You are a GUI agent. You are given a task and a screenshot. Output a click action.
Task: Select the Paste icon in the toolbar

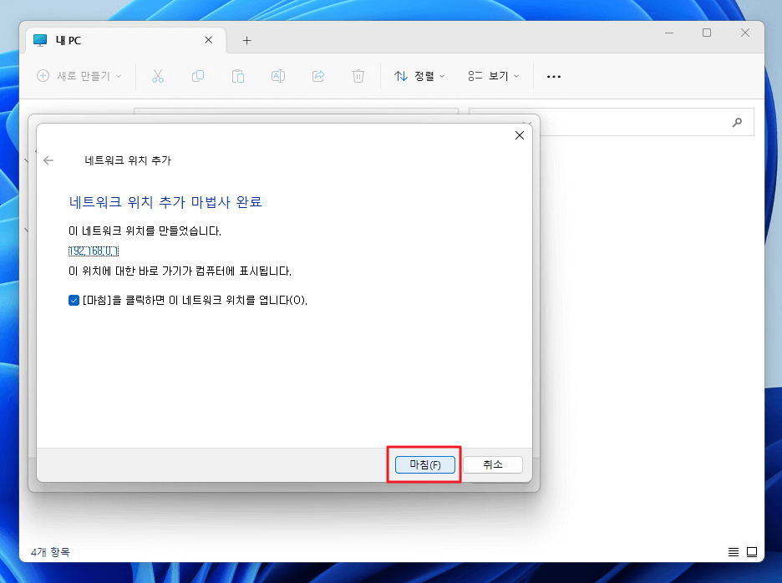[238, 76]
